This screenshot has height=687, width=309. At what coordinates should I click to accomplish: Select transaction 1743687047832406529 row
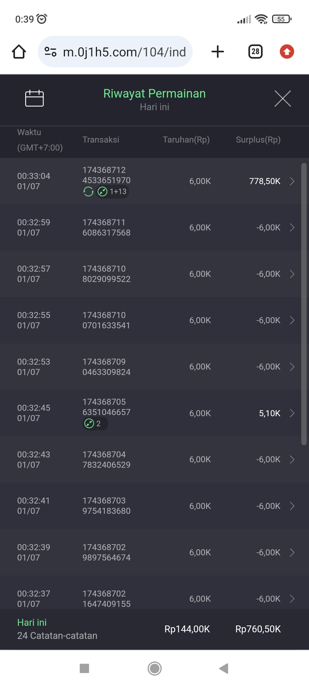(106, 459)
